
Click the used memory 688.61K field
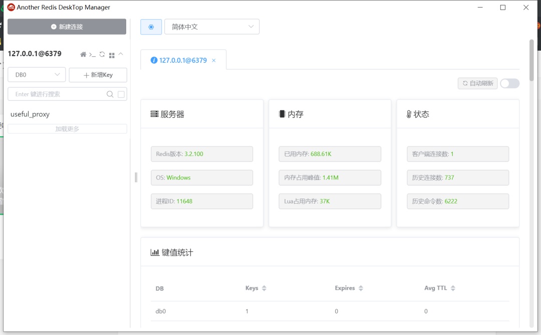pyautogui.click(x=330, y=154)
